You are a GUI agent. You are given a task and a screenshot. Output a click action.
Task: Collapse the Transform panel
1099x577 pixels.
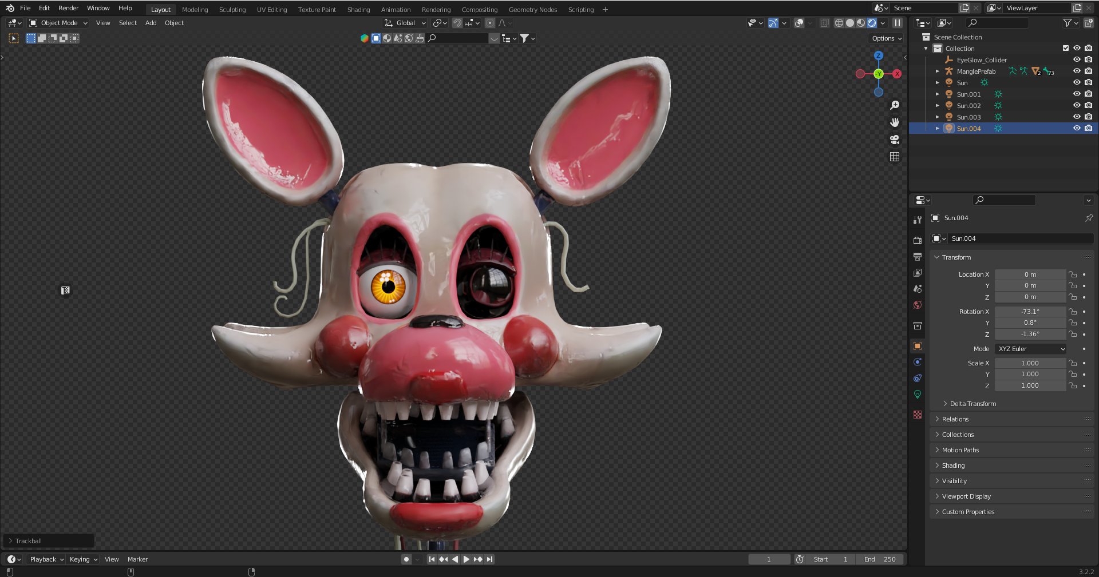pyautogui.click(x=1012, y=257)
